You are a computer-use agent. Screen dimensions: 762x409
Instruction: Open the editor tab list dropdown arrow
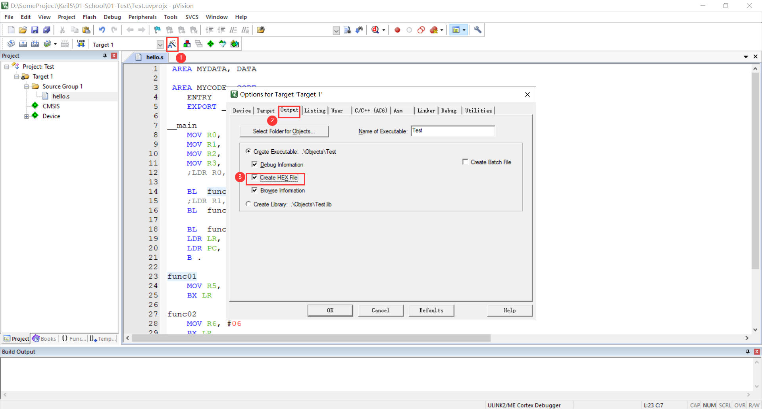[x=746, y=57]
